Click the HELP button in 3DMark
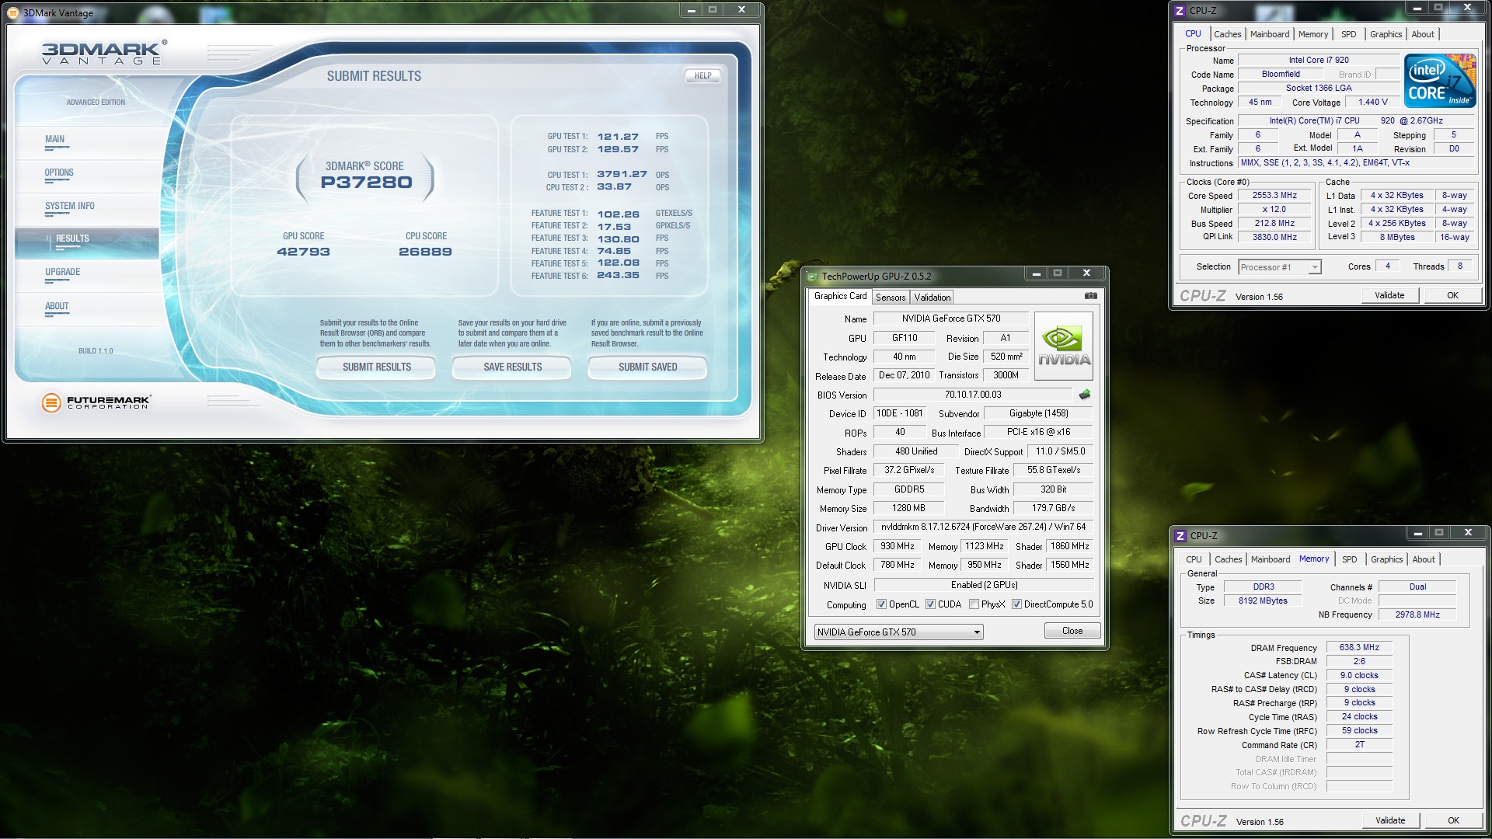1492x839 pixels. (702, 76)
